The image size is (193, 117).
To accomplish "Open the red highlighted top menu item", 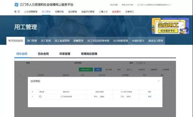I will [116, 12].
